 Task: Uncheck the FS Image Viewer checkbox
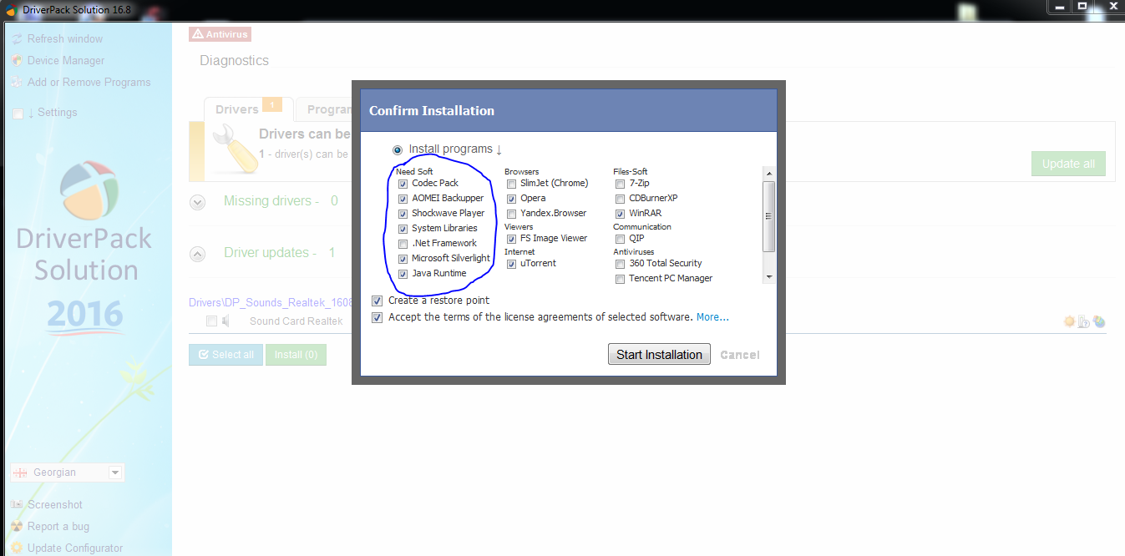512,239
